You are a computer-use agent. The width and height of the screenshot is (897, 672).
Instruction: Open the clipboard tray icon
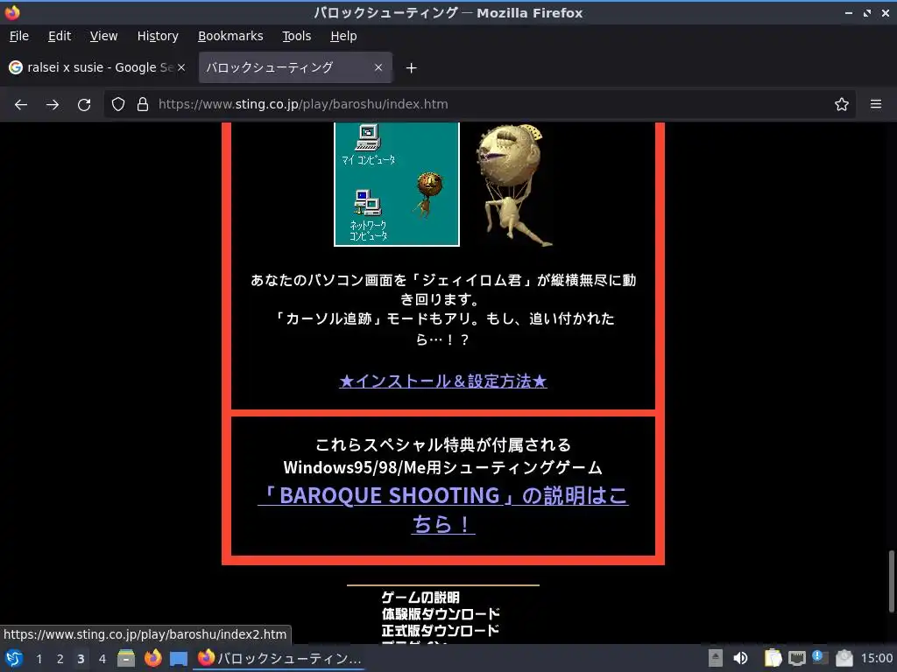tap(773, 658)
